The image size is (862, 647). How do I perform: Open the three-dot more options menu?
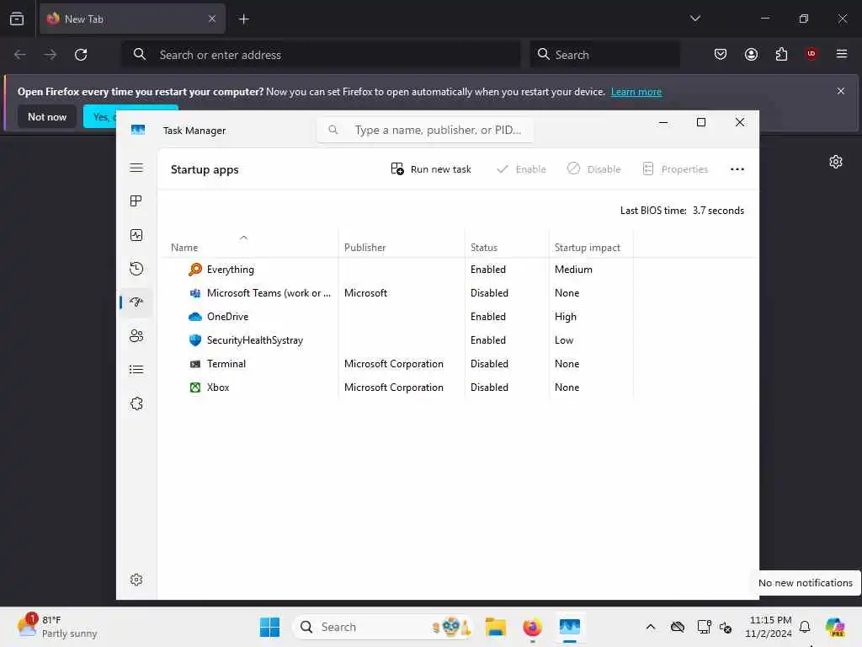[x=737, y=169]
